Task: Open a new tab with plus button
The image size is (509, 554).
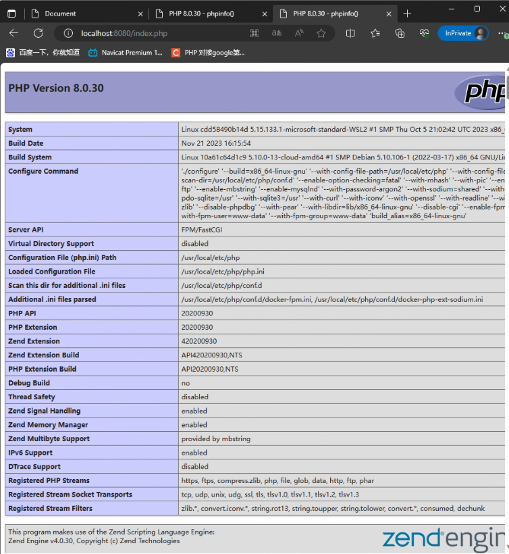Action: pyautogui.click(x=407, y=14)
